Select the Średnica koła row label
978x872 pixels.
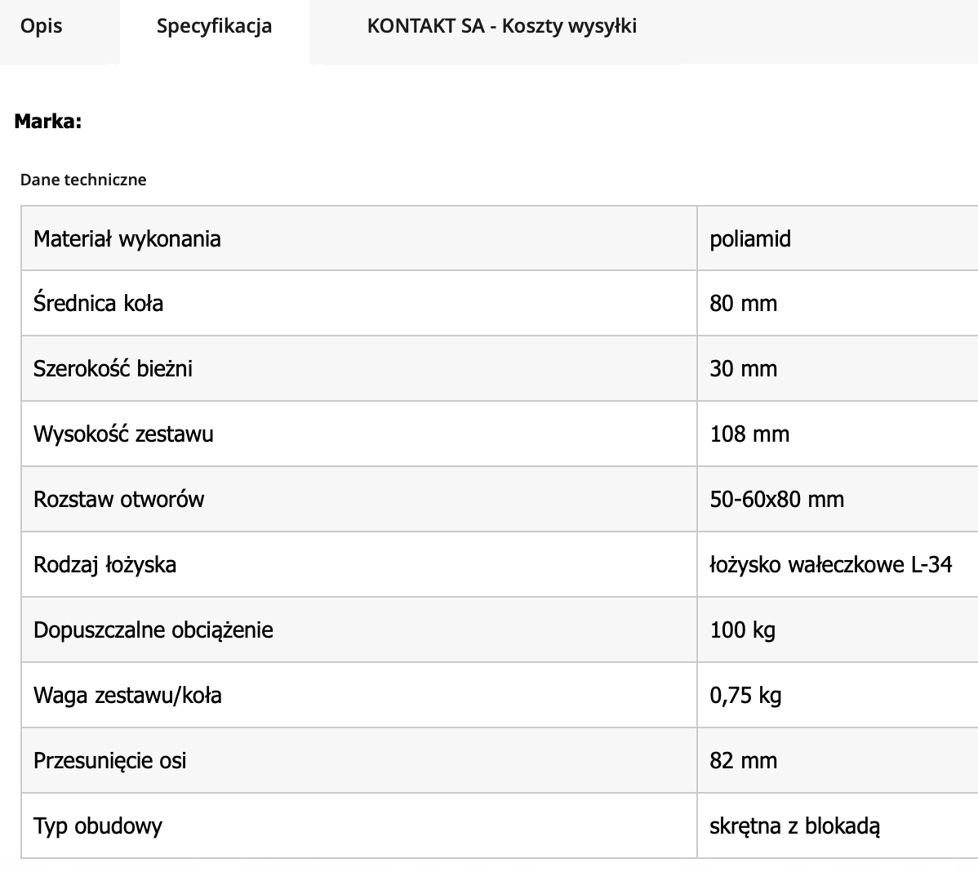[x=99, y=303]
